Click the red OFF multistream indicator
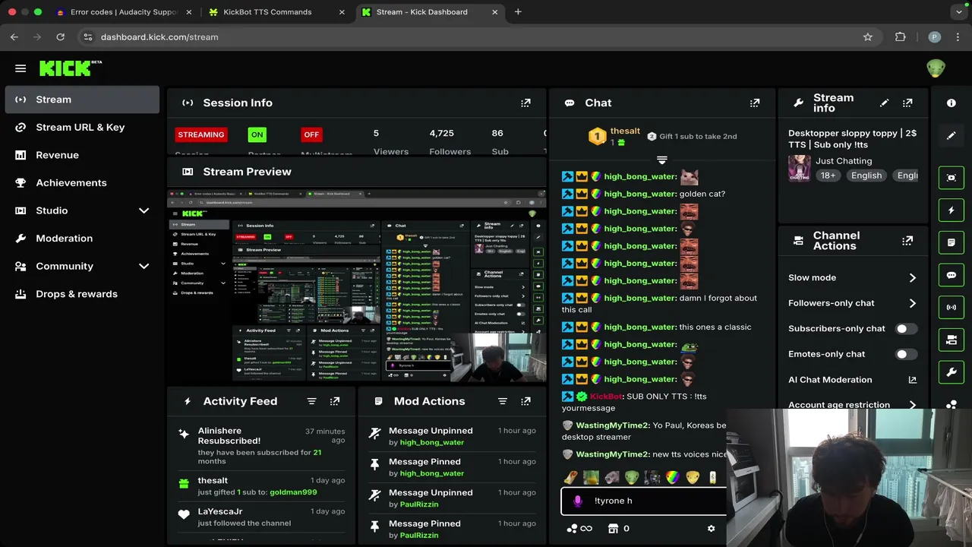The image size is (972, 547). point(311,134)
